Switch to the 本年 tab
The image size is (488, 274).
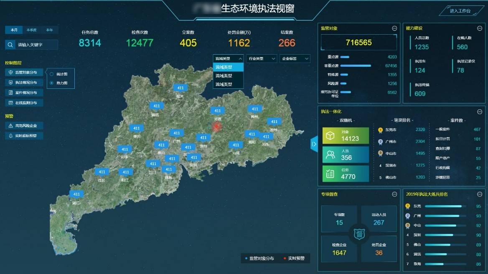tap(49, 30)
